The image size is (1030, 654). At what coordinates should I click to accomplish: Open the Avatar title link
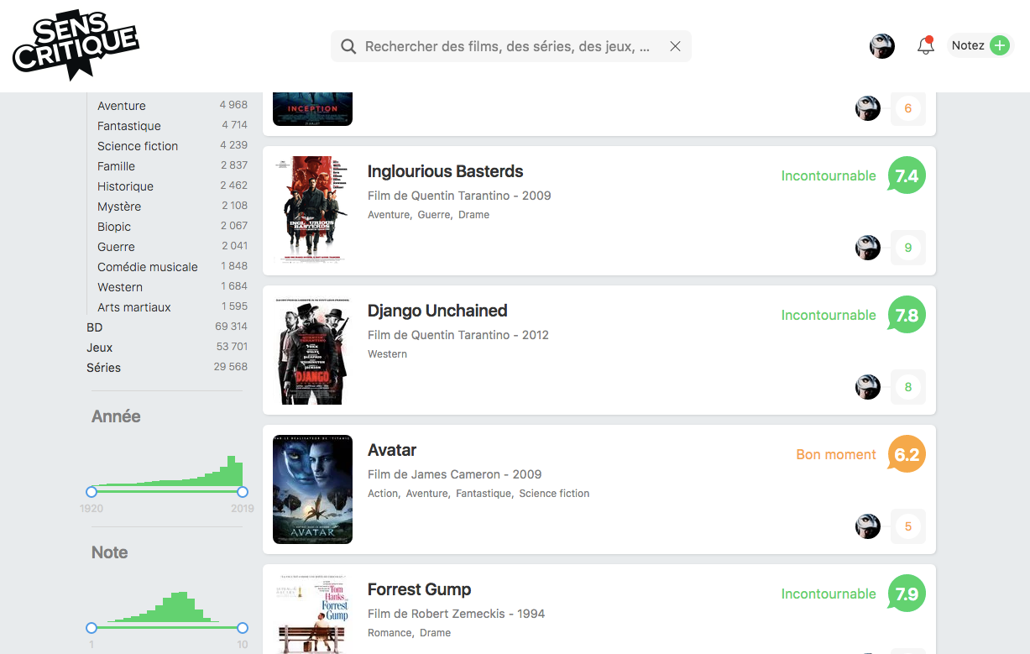[x=392, y=451]
